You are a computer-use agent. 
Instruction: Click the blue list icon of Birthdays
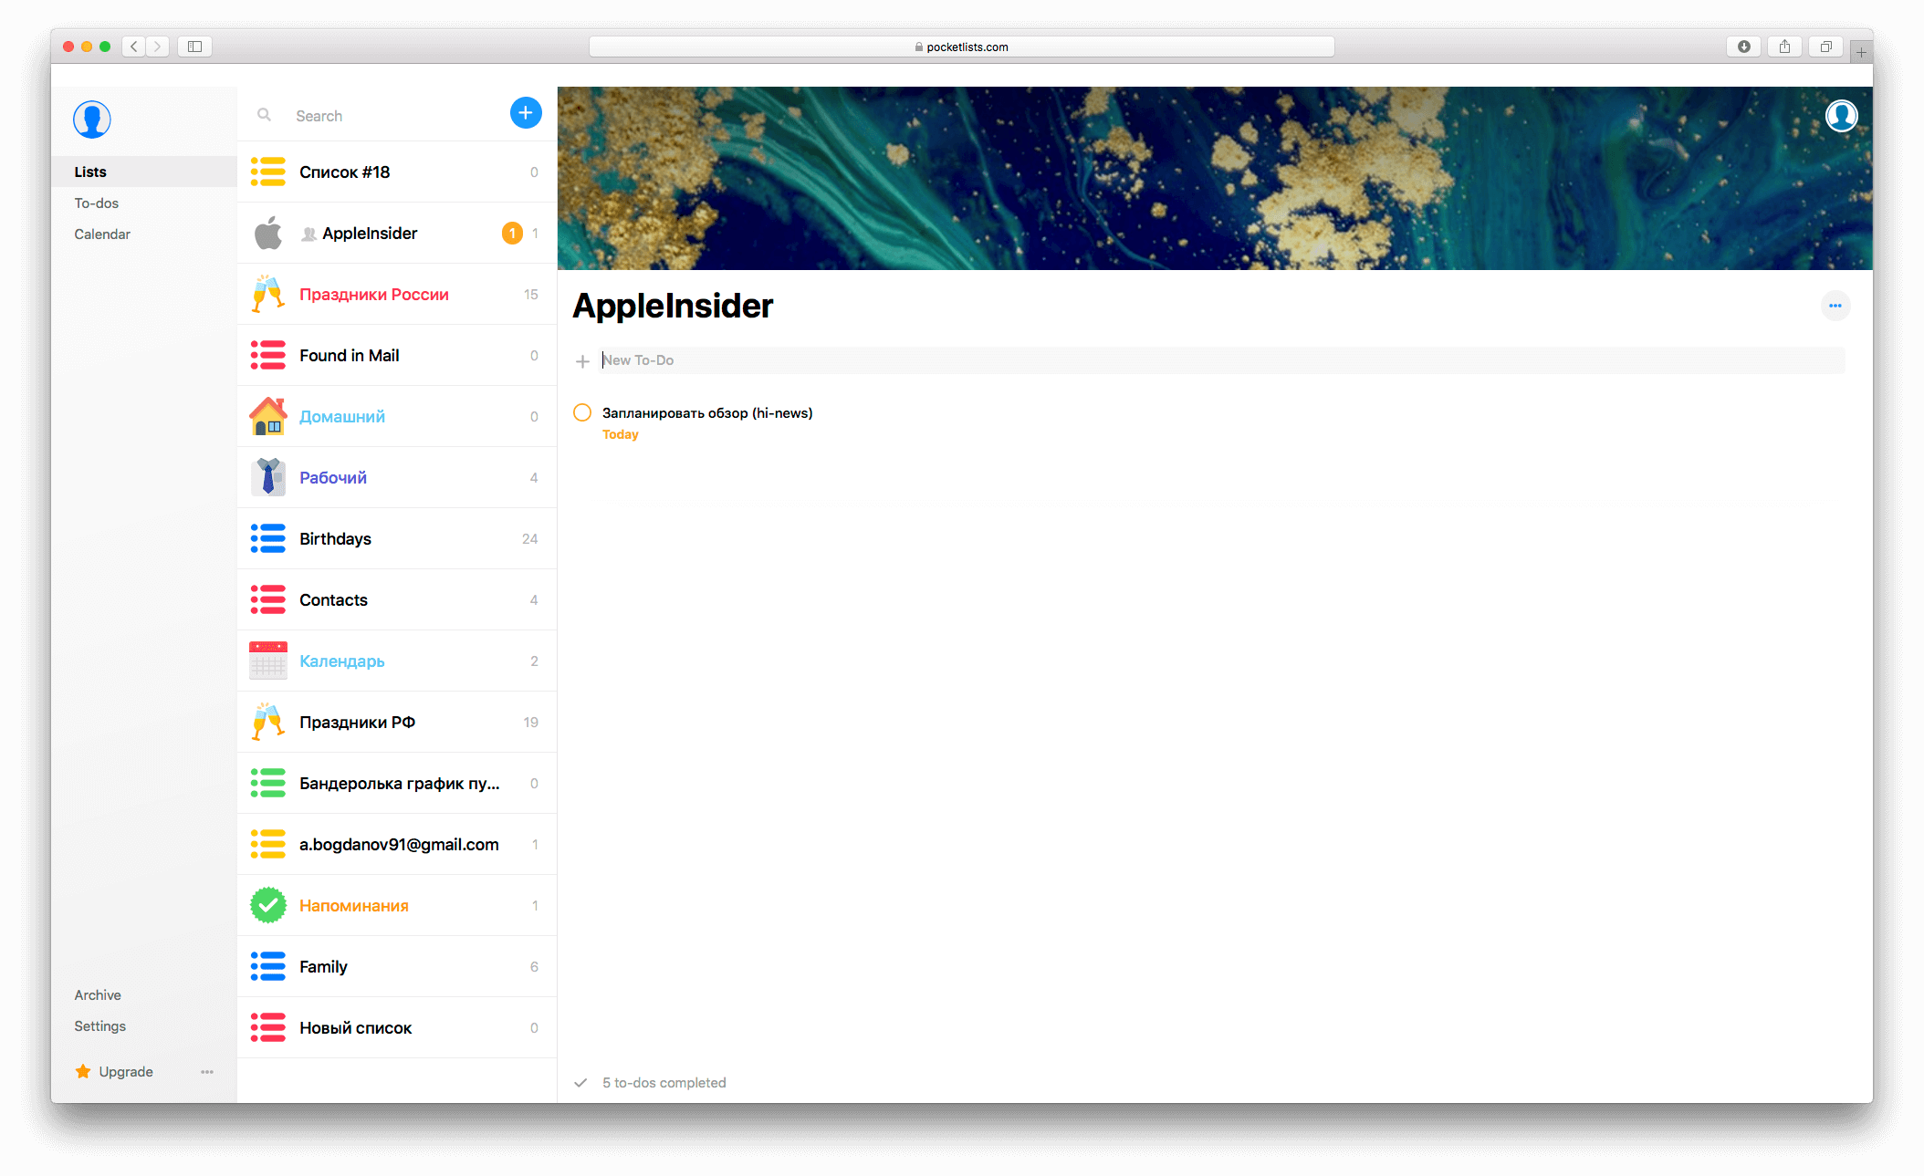point(268,538)
